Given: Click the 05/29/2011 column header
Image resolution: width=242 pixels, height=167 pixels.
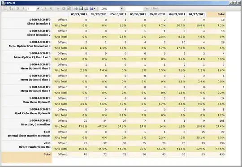Looking at the screenshot, I should (x=79, y=14).
